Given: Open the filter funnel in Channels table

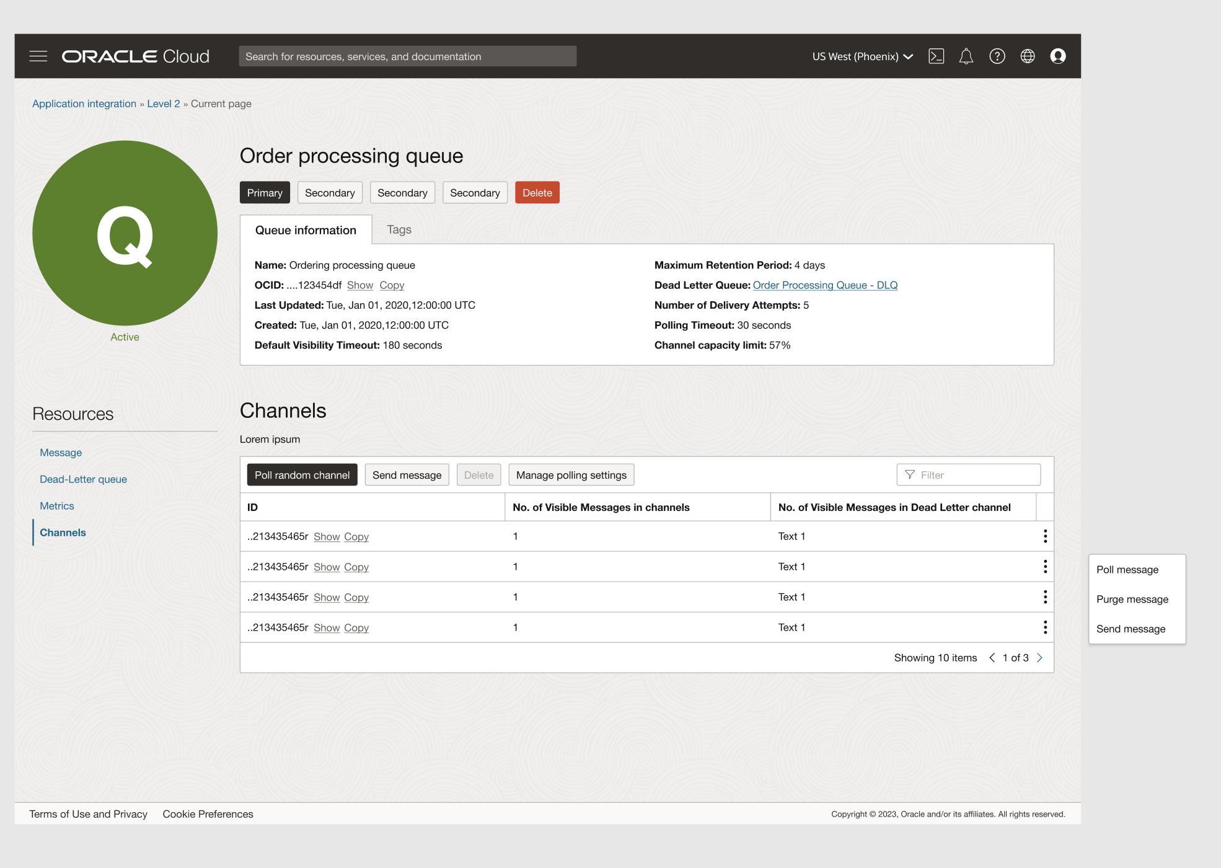Looking at the screenshot, I should pyautogui.click(x=909, y=474).
